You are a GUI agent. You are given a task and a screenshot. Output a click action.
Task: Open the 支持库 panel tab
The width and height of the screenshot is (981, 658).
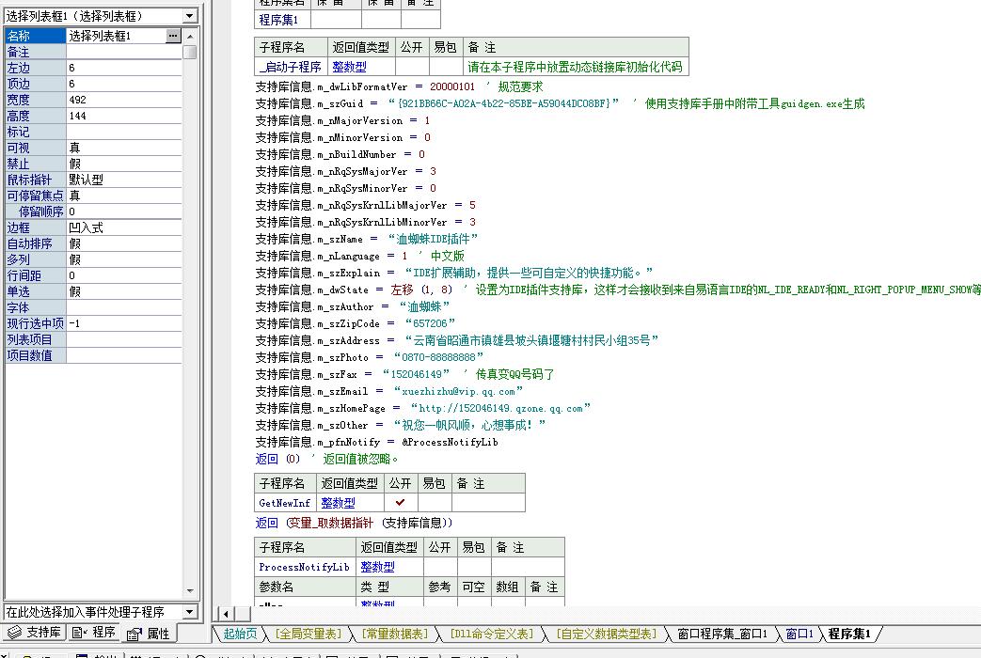tap(35, 633)
